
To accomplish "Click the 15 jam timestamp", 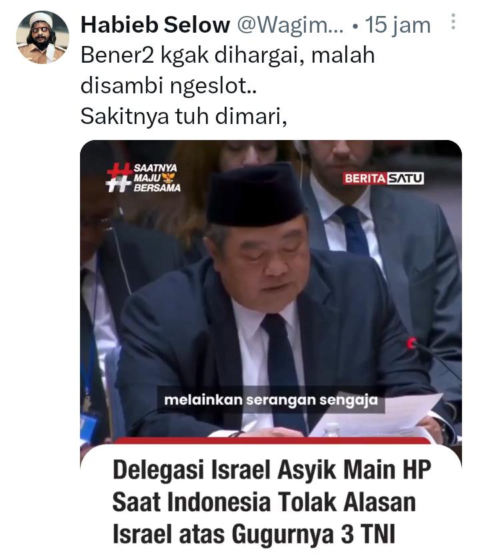I will 398,25.
